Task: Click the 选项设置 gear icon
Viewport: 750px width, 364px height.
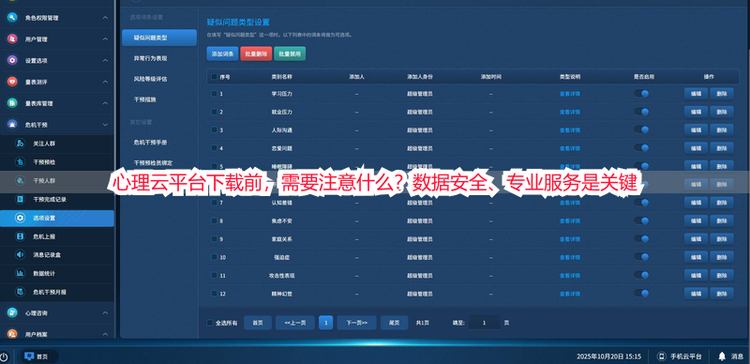Action: pyautogui.click(x=20, y=218)
